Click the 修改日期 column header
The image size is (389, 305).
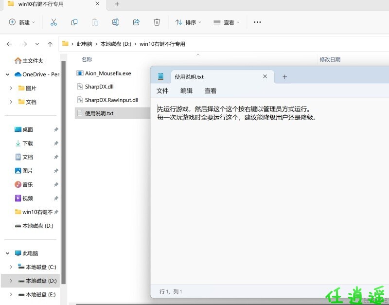click(330, 59)
